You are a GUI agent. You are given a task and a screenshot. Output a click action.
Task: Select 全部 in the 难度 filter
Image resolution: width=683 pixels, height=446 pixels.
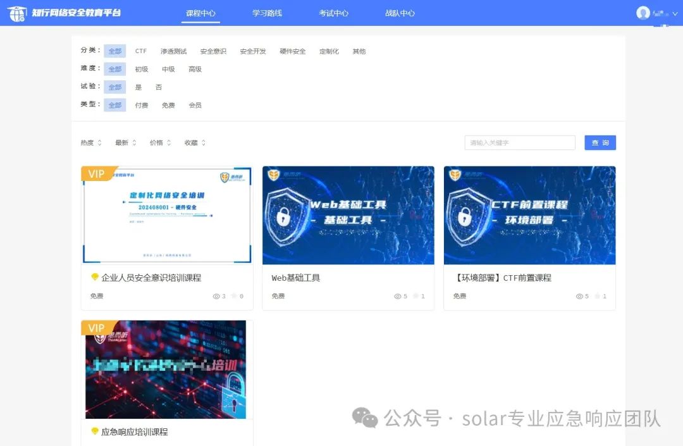point(115,69)
